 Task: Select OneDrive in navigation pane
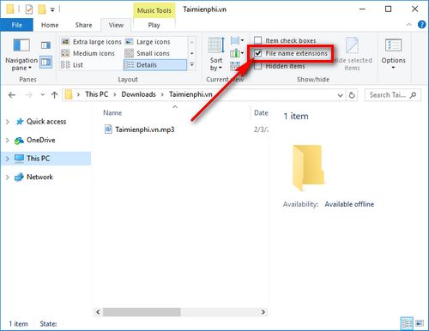click(40, 140)
